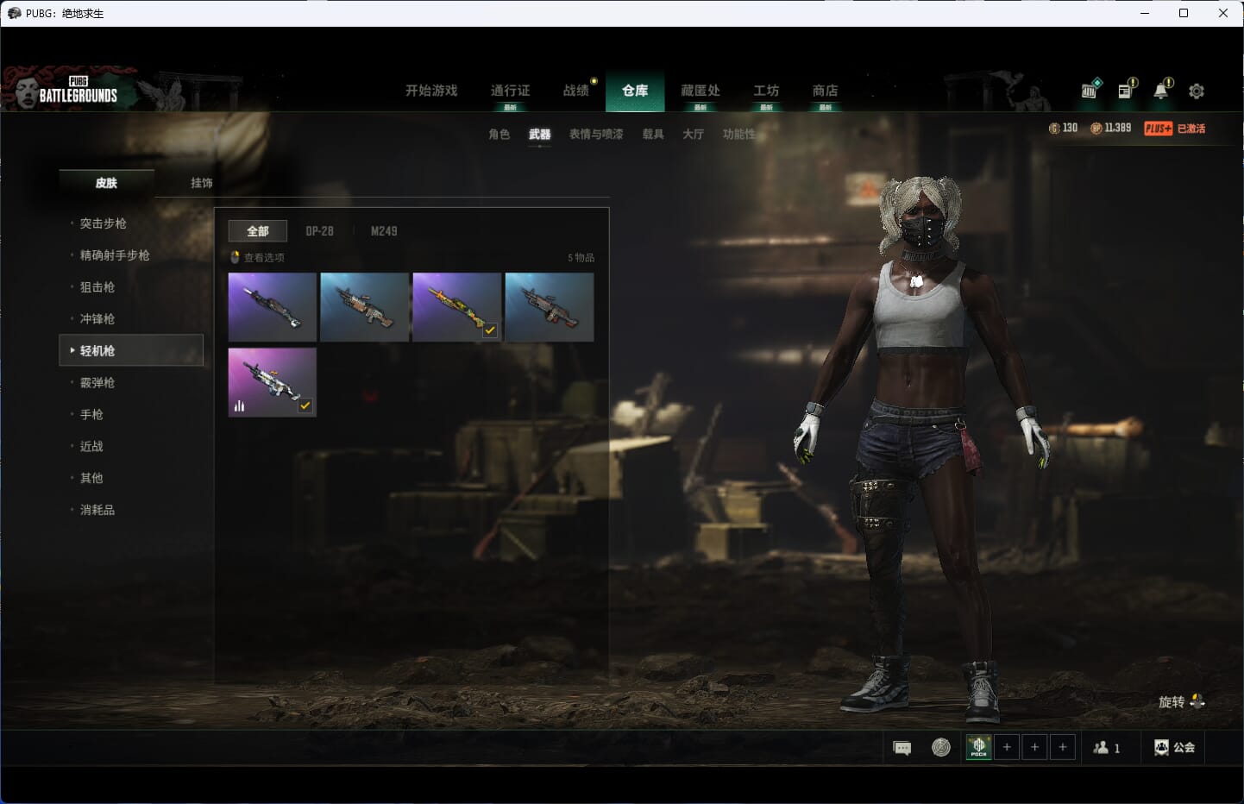Select the pink-background progressive gun skin
The height and width of the screenshot is (804, 1244).
pos(272,382)
